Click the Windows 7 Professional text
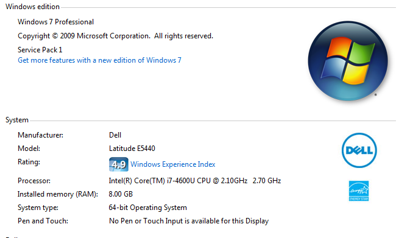Screen dimensions: 399x238 55,22
